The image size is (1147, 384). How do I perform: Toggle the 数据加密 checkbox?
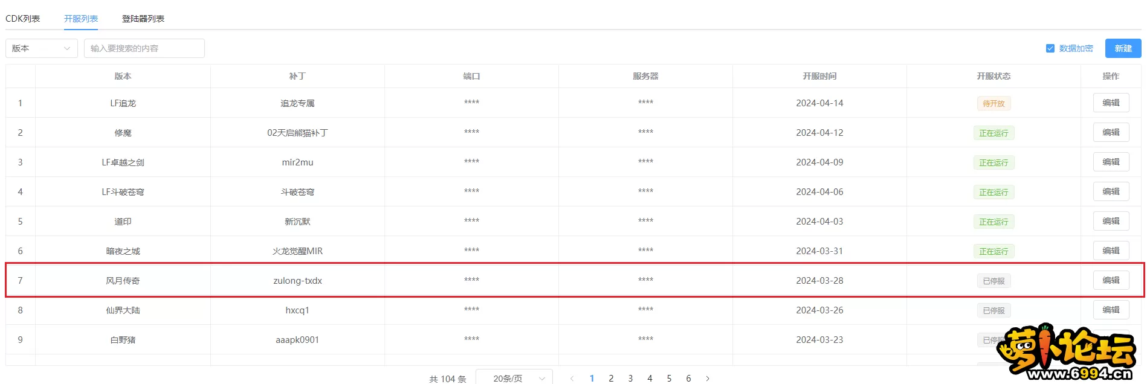click(x=1050, y=48)
